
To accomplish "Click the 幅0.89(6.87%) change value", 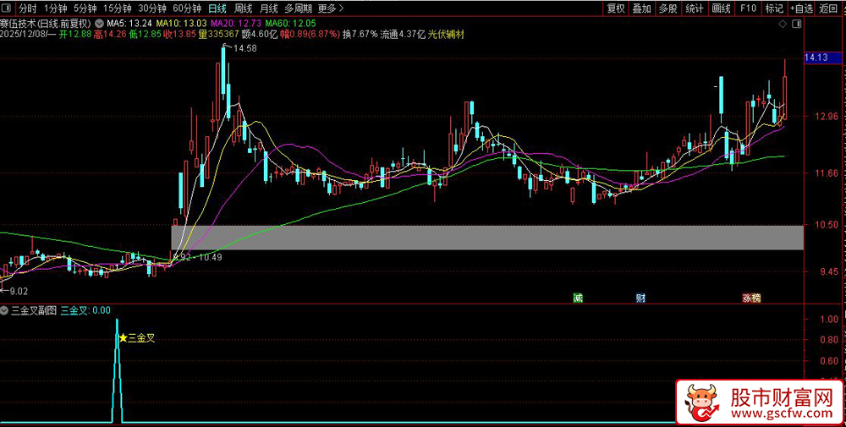I will (310, 34).
